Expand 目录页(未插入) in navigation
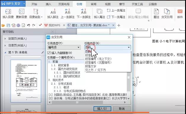 (5, 46)
